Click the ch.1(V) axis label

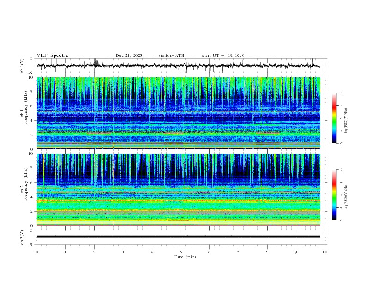23,66
